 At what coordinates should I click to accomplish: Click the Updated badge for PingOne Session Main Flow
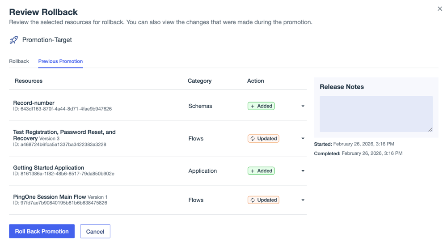tap(263, 200)
